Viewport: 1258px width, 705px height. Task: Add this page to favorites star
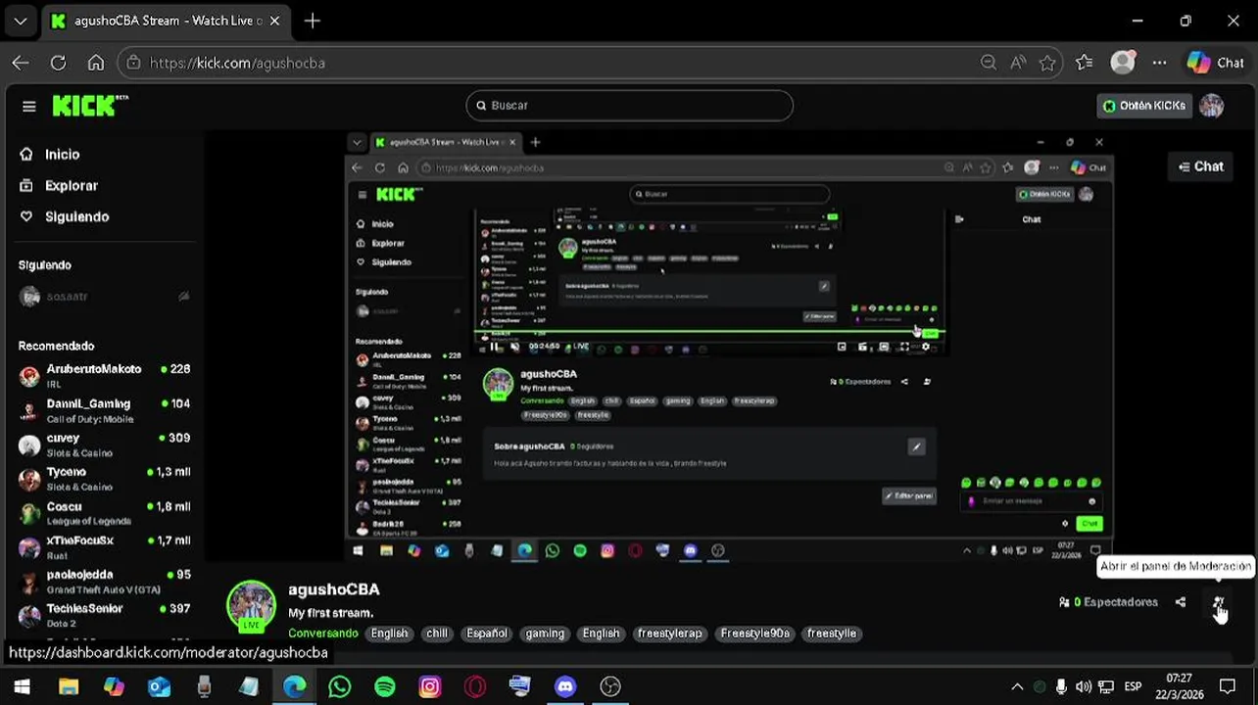point(1047,63)
